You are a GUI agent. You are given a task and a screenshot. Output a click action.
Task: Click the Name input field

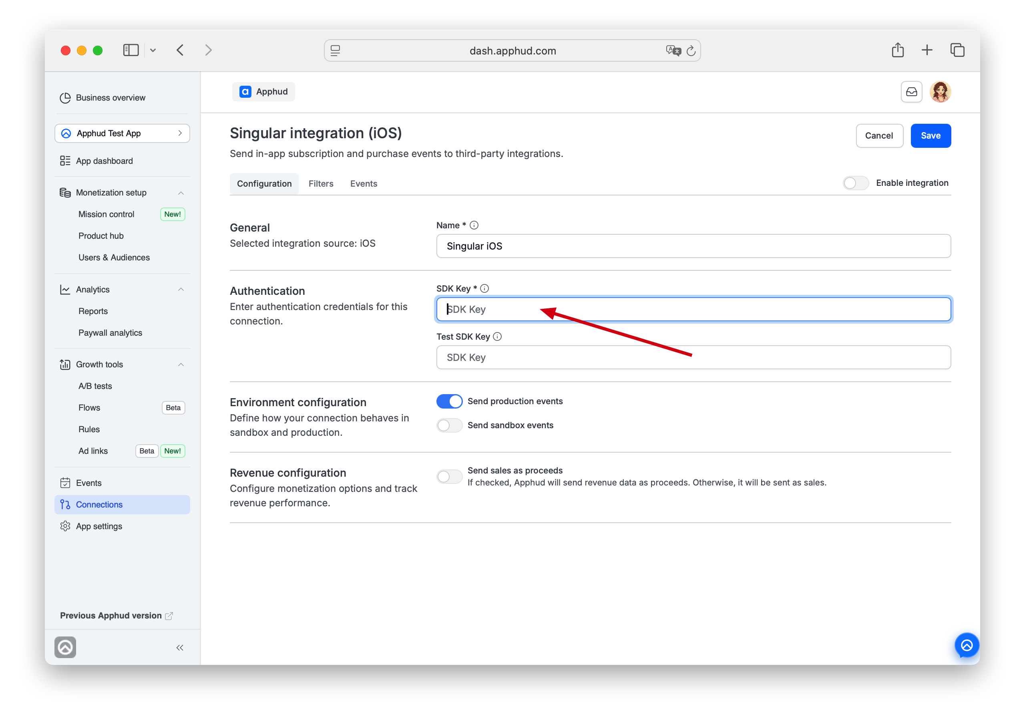(693, 246)
